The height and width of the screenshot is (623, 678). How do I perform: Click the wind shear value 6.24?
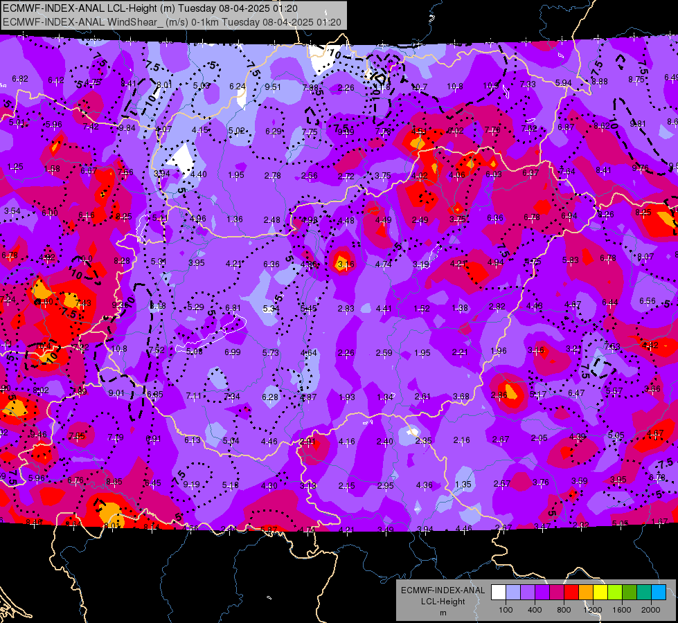tap(238, 87)
